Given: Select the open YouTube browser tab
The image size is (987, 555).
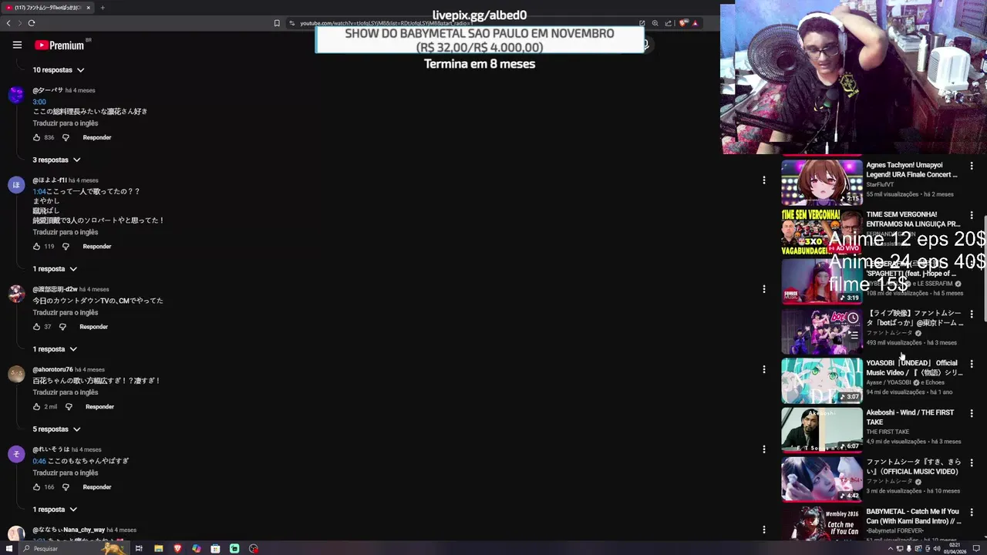Looking at the screenshot, I should click(x=46, y=8).
